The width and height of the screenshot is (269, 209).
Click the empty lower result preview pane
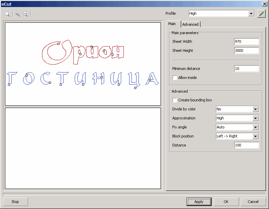pyautogui.click(x=83, y=148)
